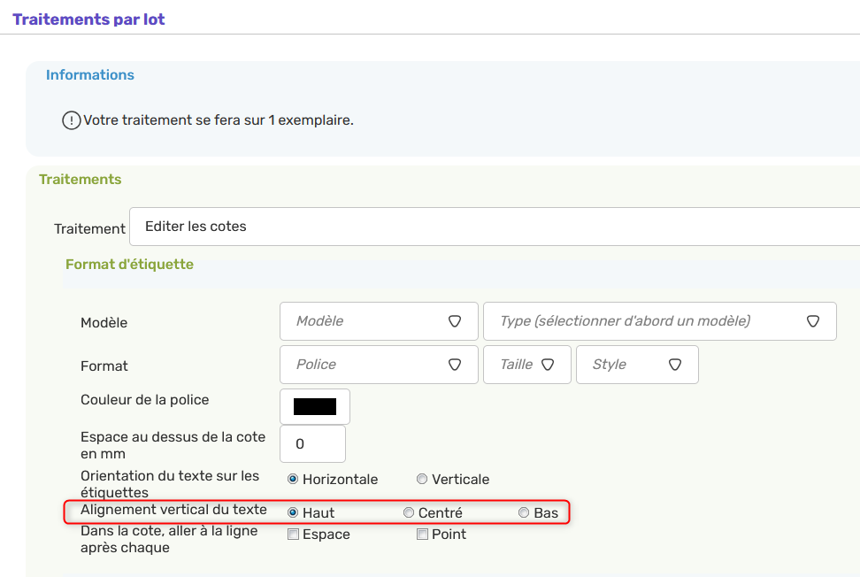This screenshot has height=577, width=860.
Task: Enable the Point checkbox
Action: click(422, 534)
